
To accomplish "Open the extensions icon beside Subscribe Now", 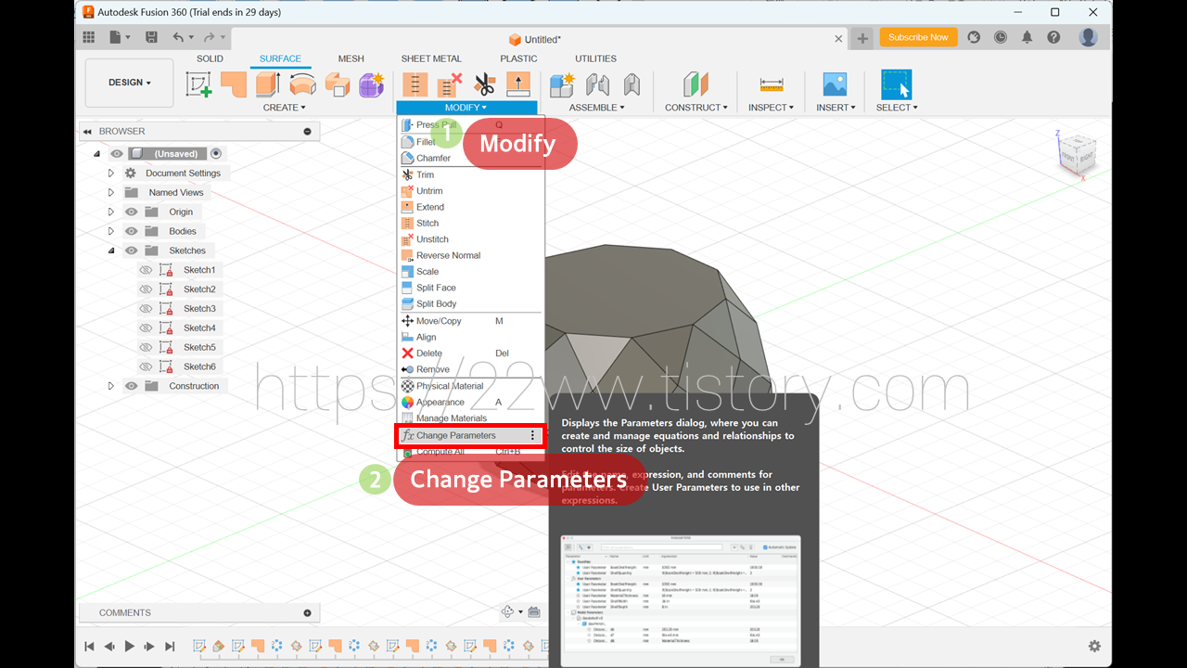I will pos(974,37).
